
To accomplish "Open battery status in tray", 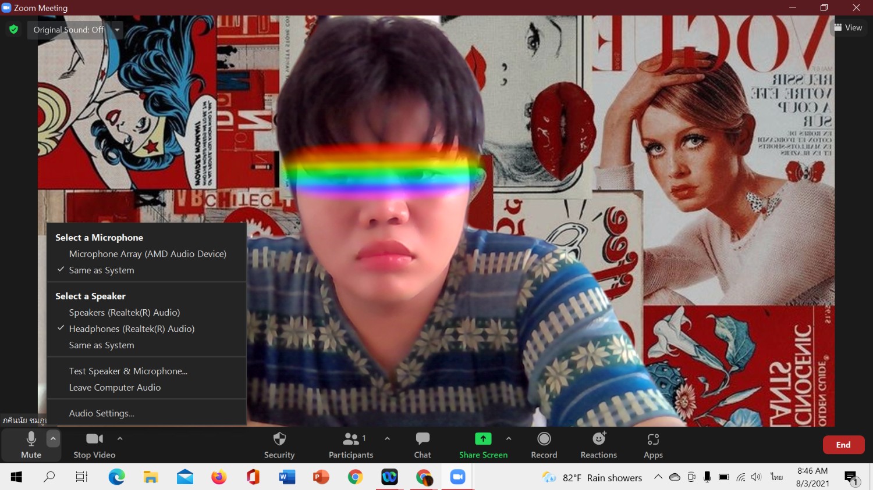I will [x=723, y=477].
